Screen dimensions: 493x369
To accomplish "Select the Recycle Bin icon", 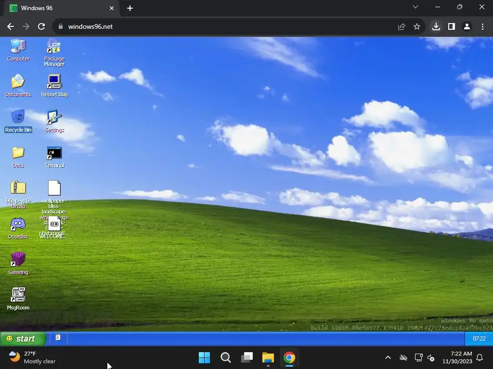I will coord(18,121).
